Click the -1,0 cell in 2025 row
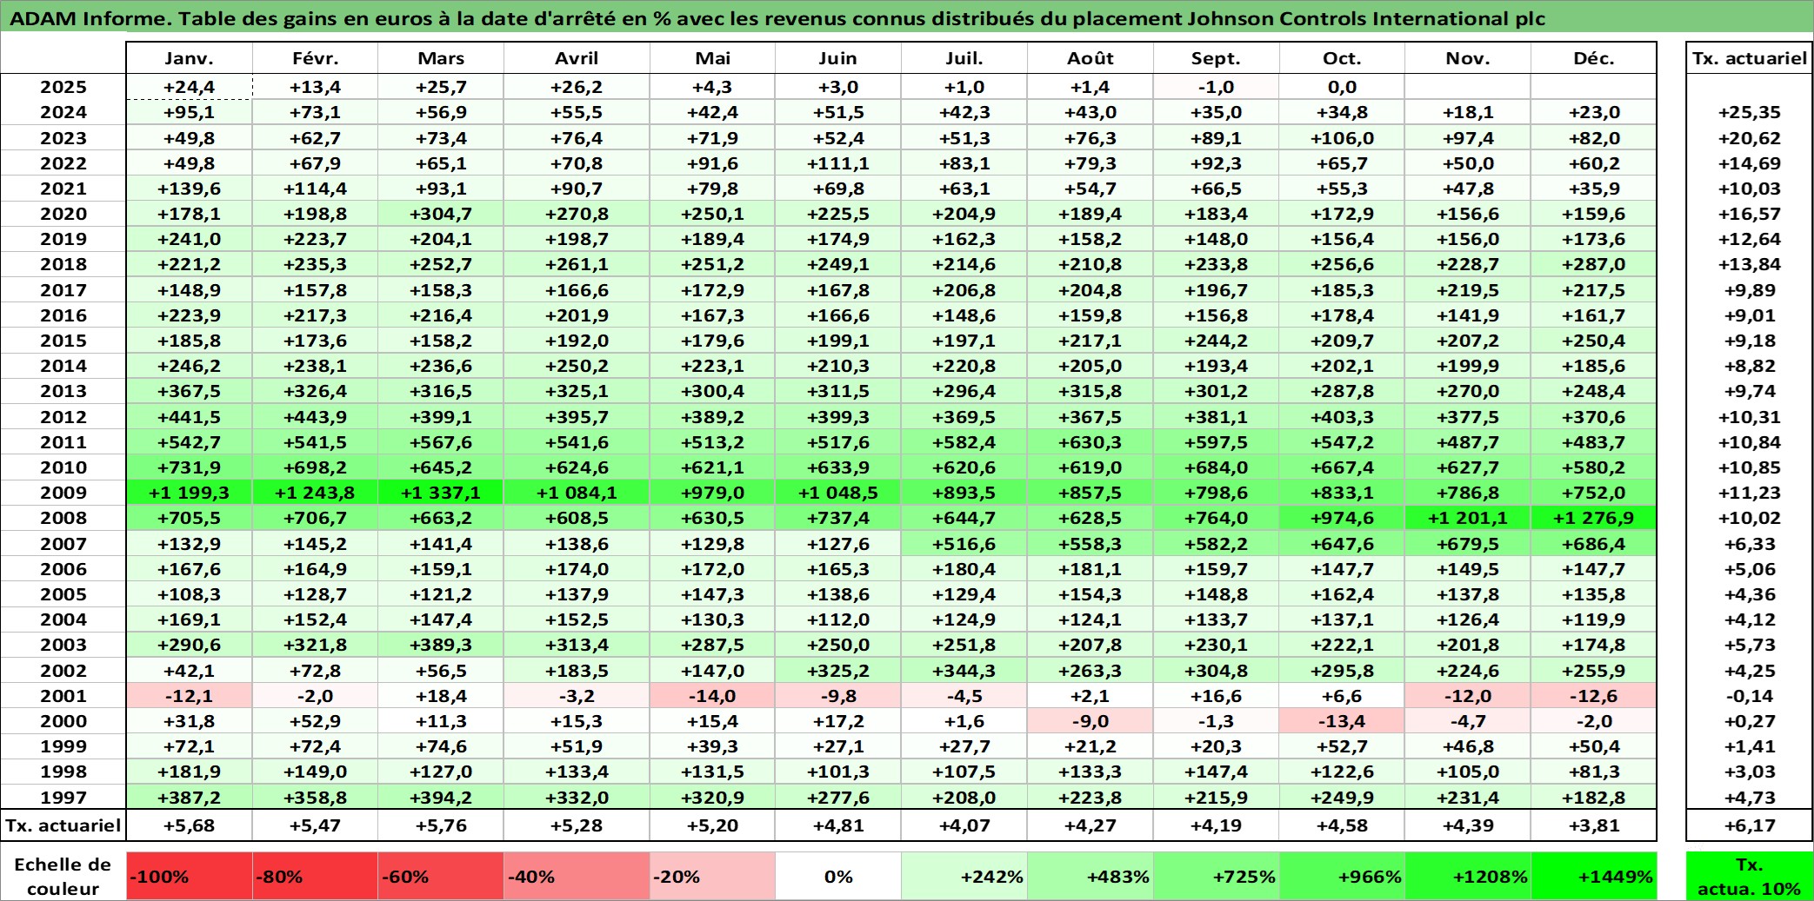 (x=1216, y=87)
